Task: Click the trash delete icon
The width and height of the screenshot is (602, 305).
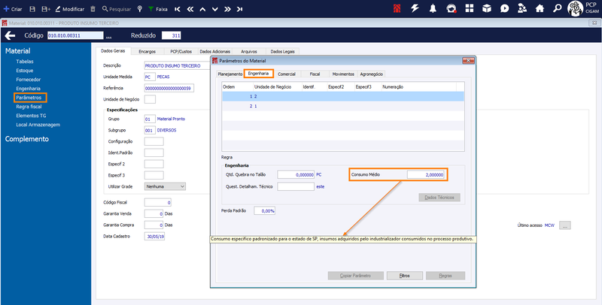Action: tap(93, 9)
